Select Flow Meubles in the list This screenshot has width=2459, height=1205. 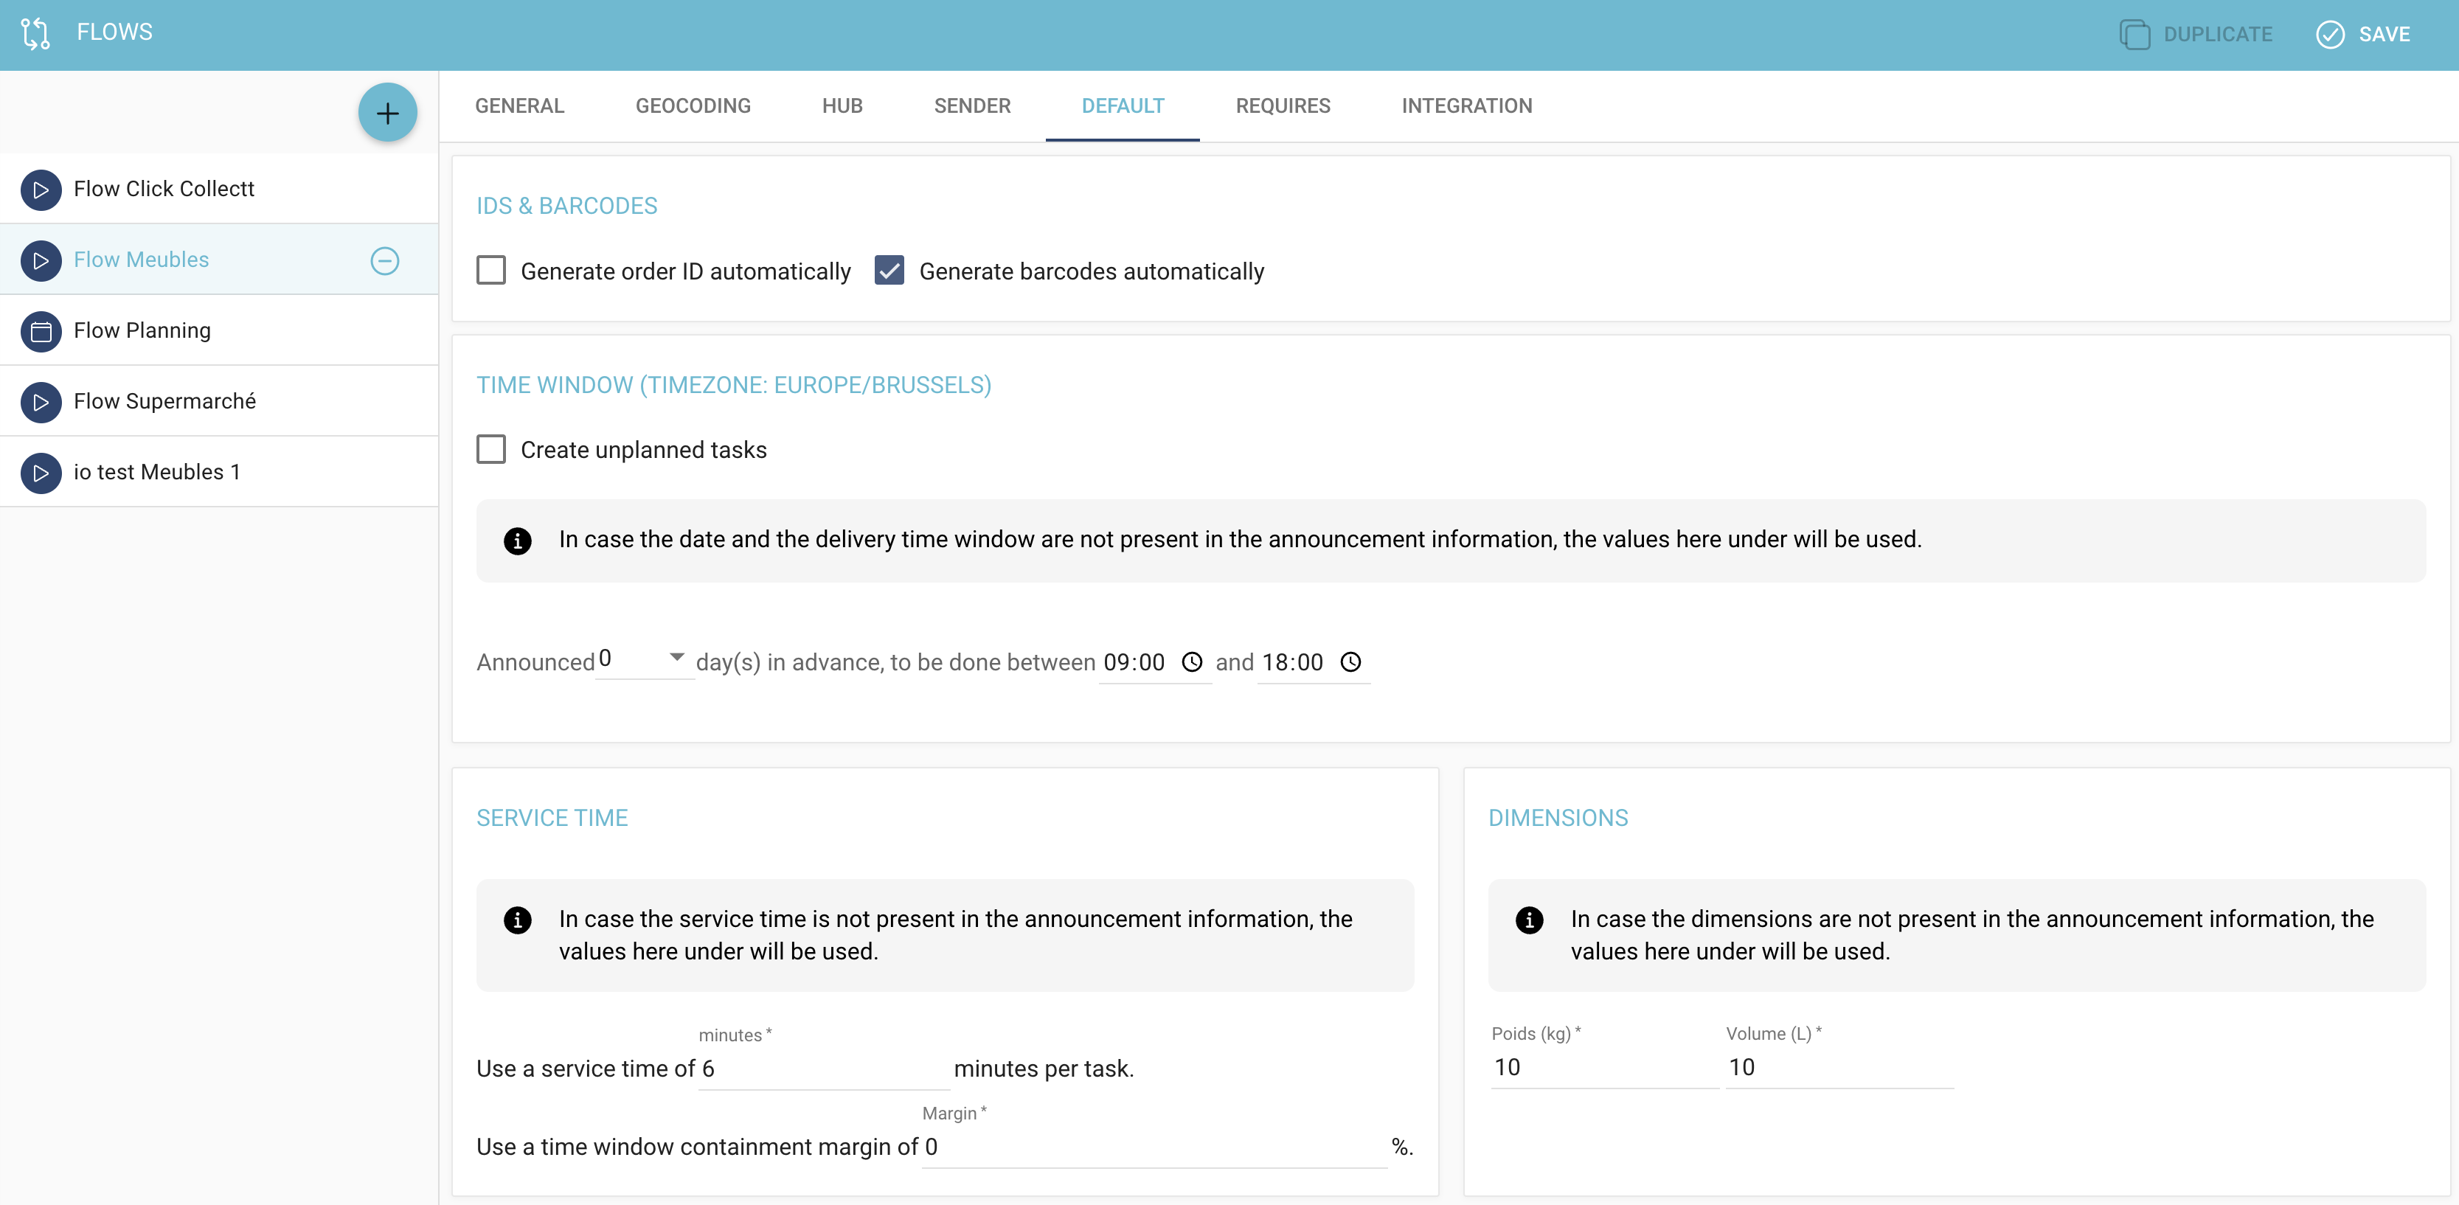tap(220, 260)
